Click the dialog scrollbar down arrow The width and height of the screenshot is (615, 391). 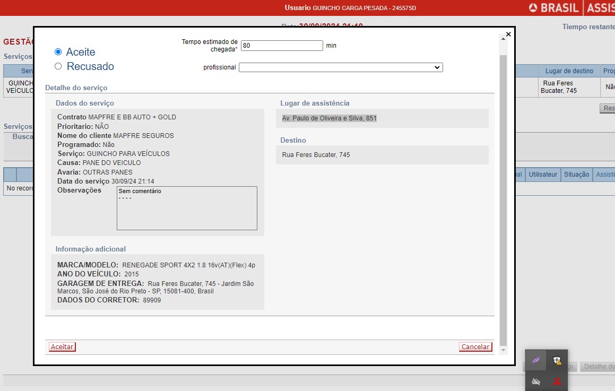point(503,351)
